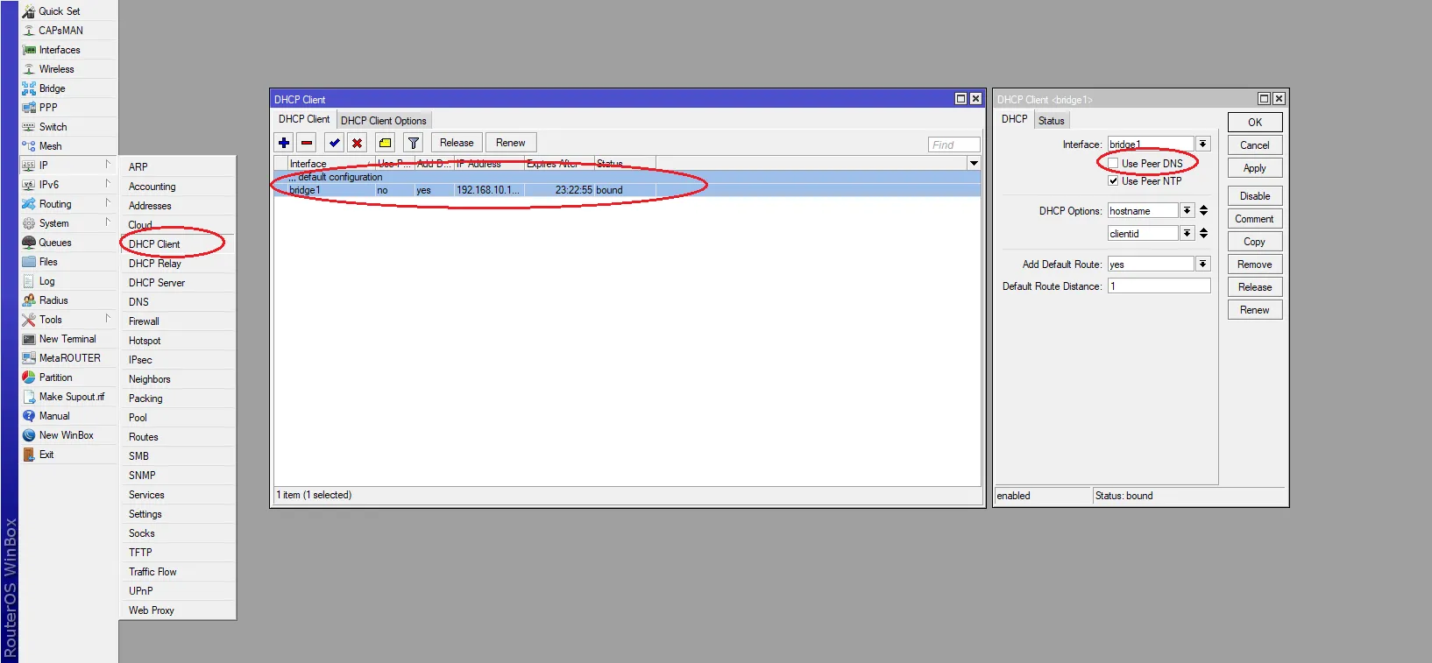Click Renew in the bridge1 dialog
The height and width of the screenshot is (663, 1432).
(1255, 310)
